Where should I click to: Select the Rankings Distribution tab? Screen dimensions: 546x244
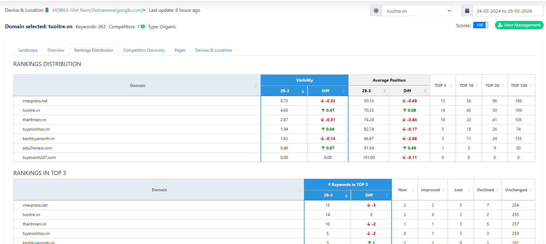(x=94, y=50)
